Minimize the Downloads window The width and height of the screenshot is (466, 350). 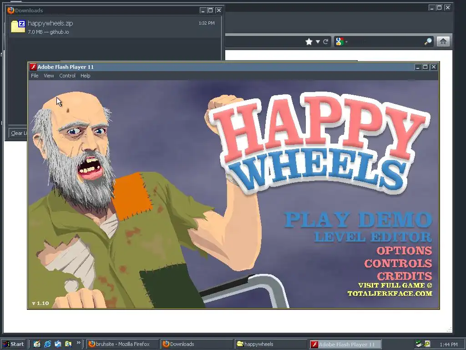click(x=203, y=10)
